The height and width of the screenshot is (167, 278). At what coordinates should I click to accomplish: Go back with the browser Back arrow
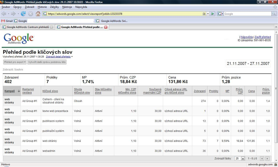click(x=4, y=14)
